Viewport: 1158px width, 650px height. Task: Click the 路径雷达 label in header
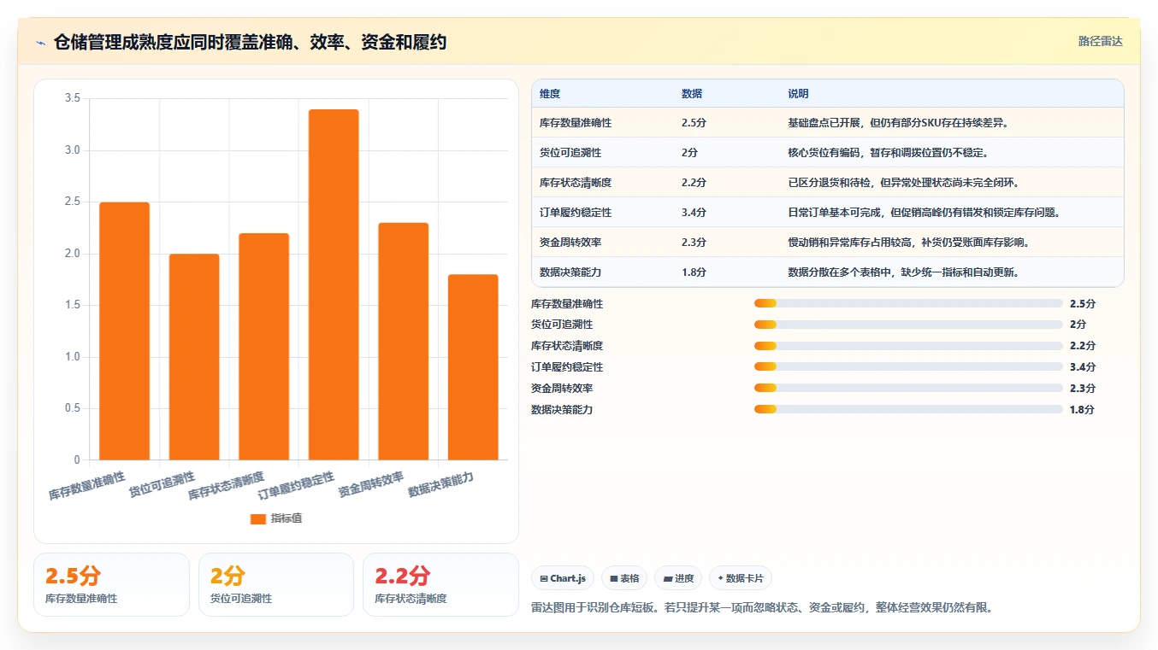[1100, 41]
